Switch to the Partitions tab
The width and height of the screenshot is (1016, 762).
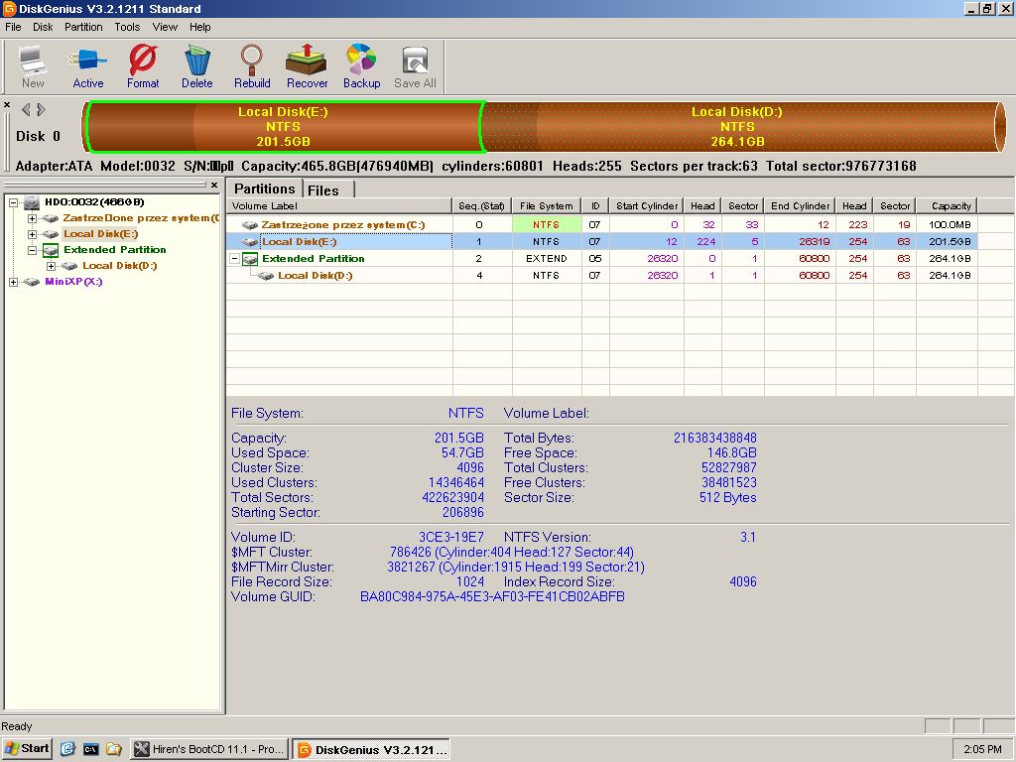tap(264, 189)
